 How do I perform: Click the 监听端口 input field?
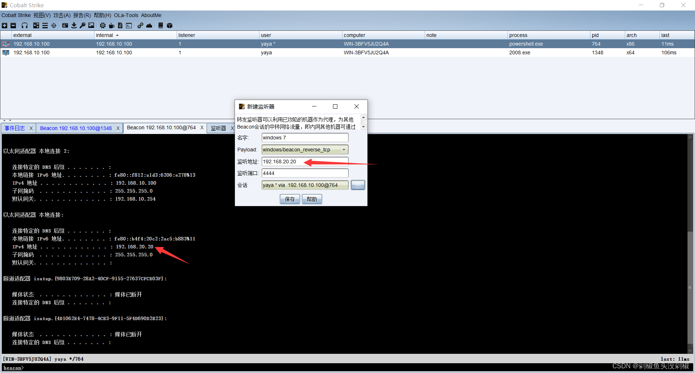point(305,173)
